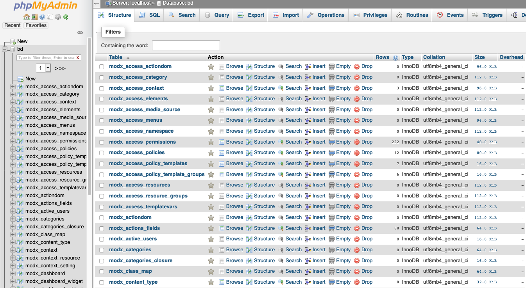Open the Triggers tab
Screen dimensions: 526x288
[x=487, y=15]
